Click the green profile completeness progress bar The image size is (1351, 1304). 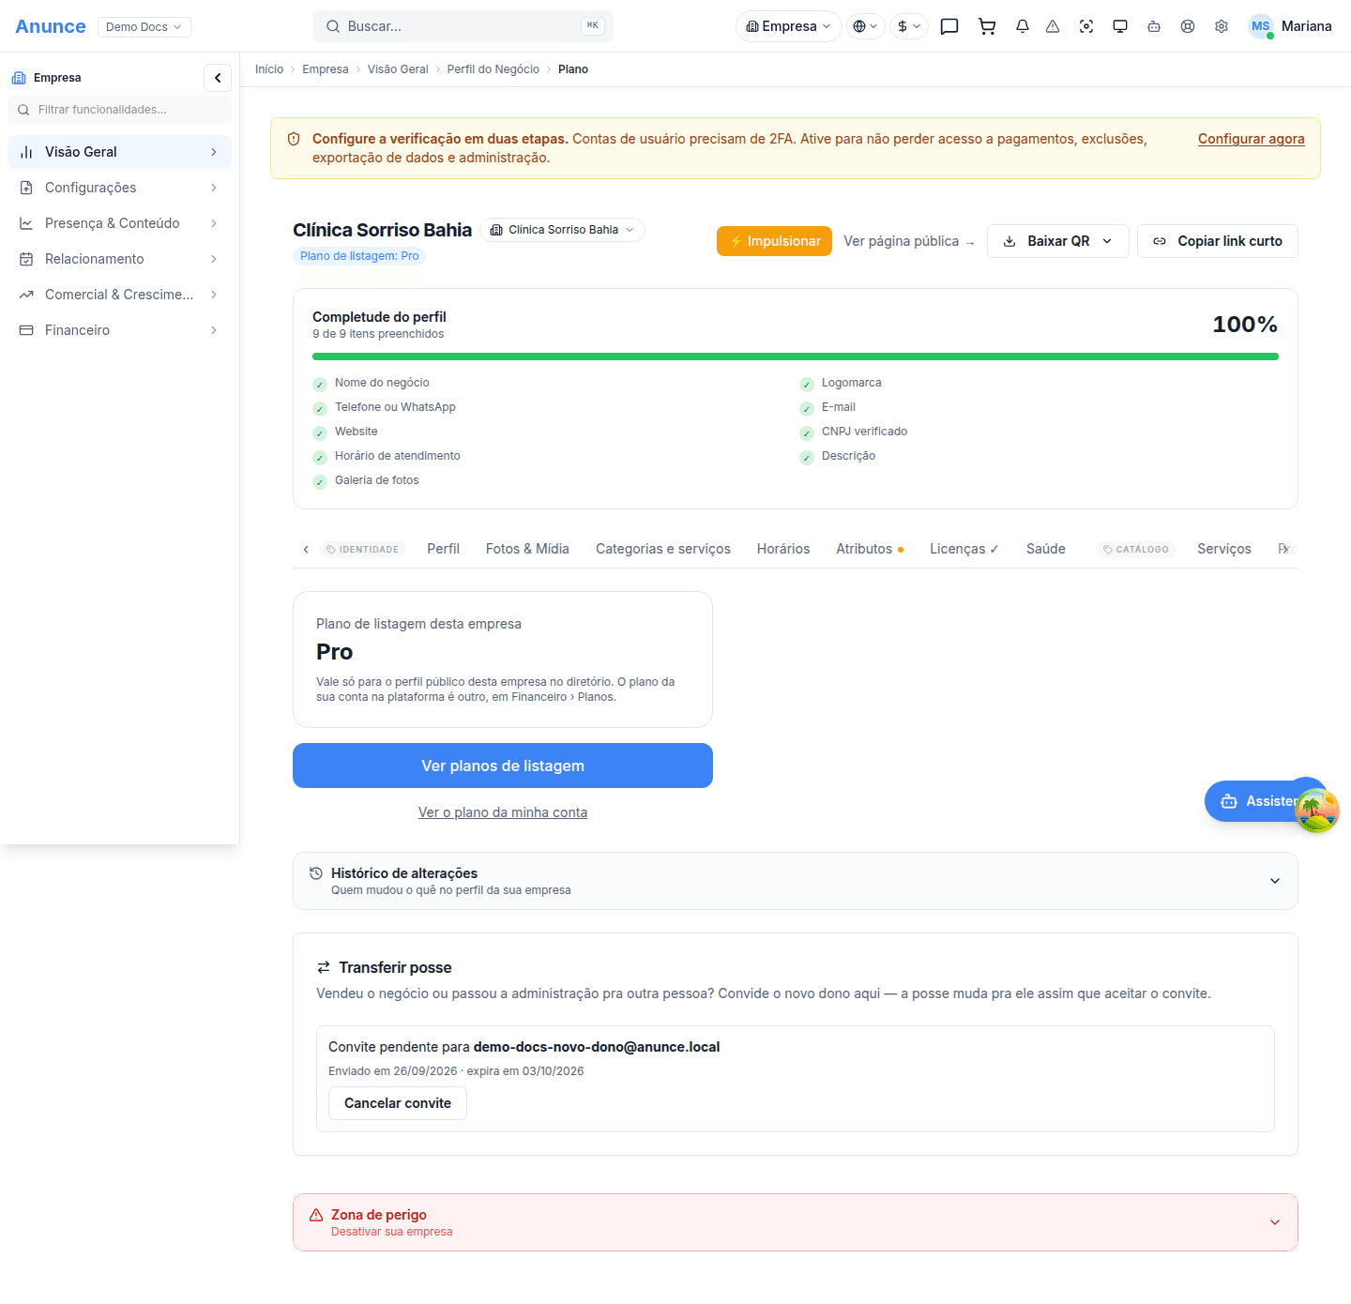796,356
